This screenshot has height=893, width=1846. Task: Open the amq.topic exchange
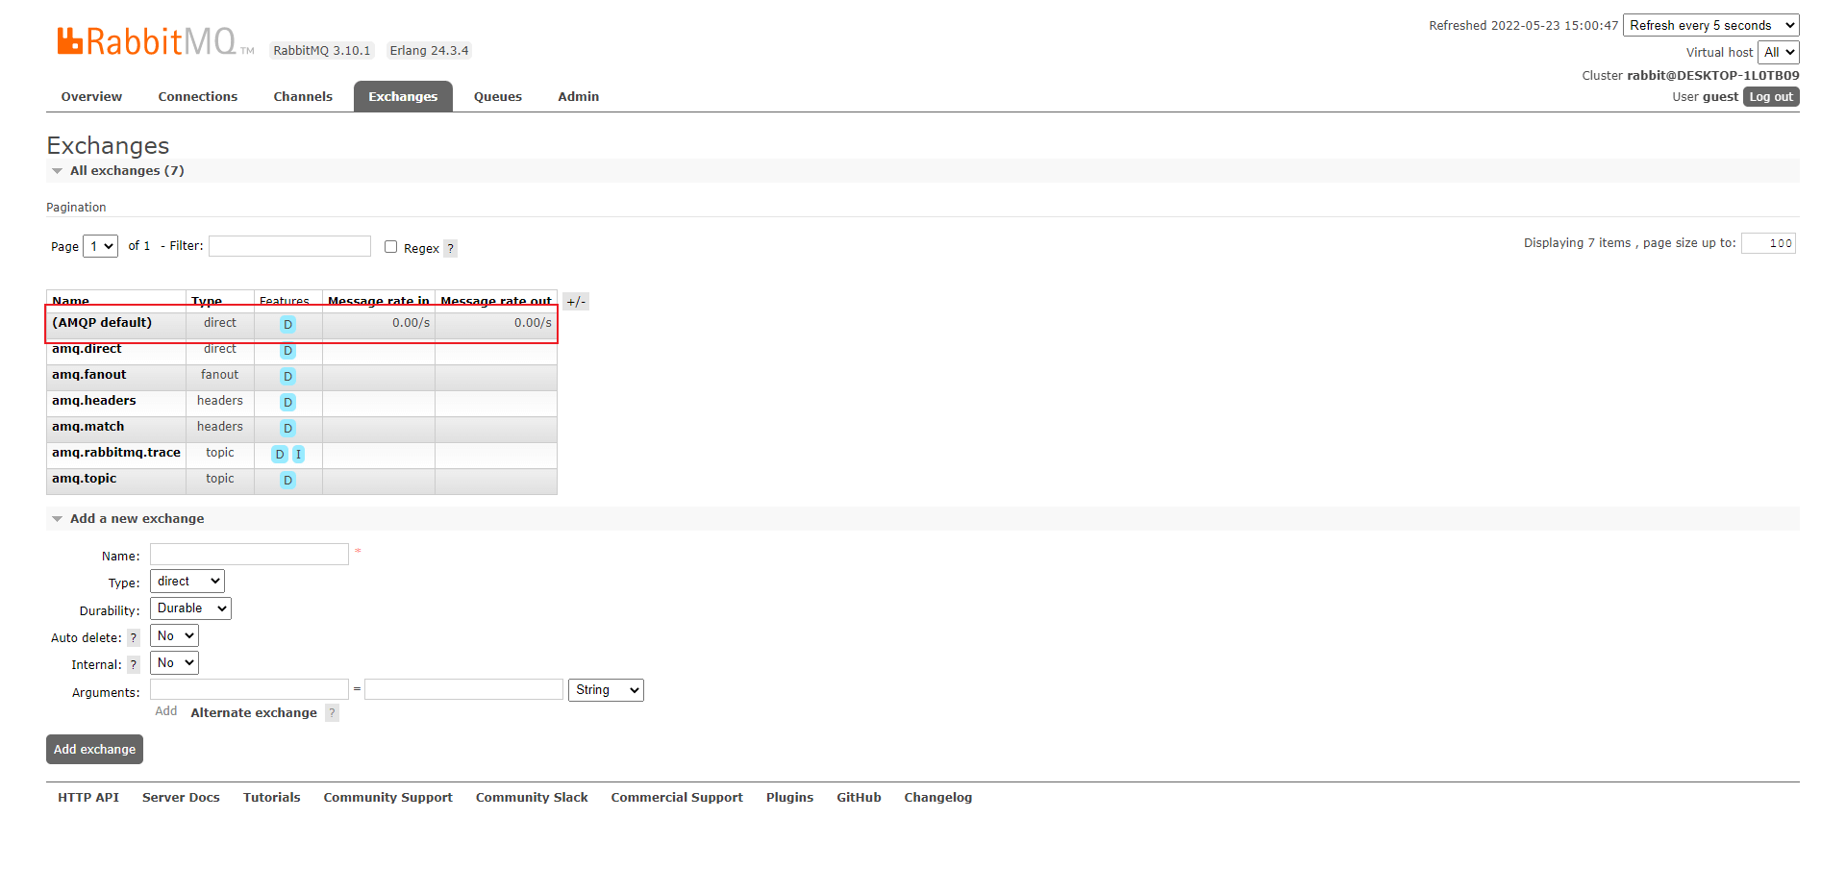[84, 478]
